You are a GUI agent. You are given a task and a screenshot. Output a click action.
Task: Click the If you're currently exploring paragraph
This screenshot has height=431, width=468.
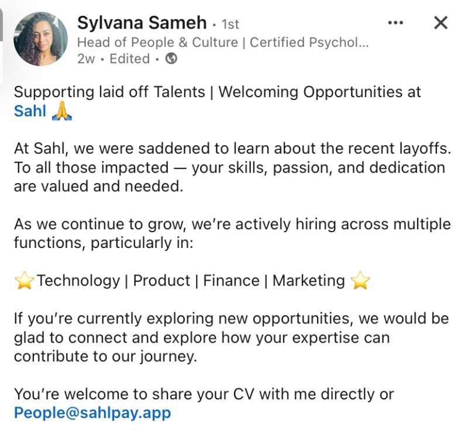pyautogui.click(x=231, y=337)
